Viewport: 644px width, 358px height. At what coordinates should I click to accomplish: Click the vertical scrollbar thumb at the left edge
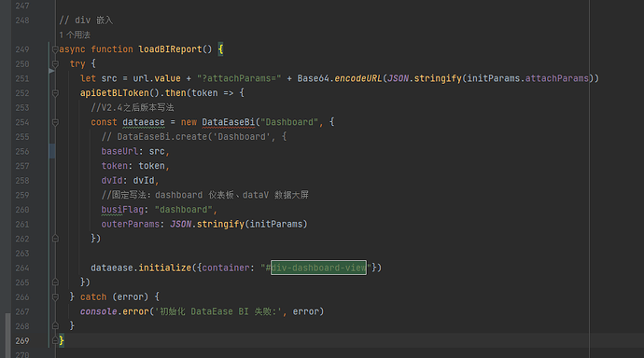click(x=7, y=335)
